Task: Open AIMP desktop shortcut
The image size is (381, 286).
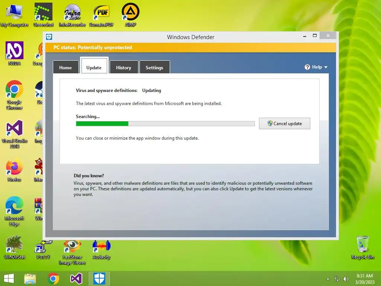Action: pos(130,15)
